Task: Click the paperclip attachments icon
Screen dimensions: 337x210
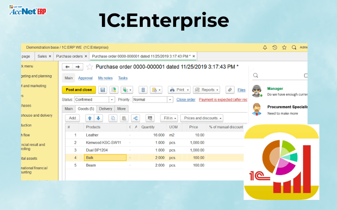Action: click(x=230, y=90)
